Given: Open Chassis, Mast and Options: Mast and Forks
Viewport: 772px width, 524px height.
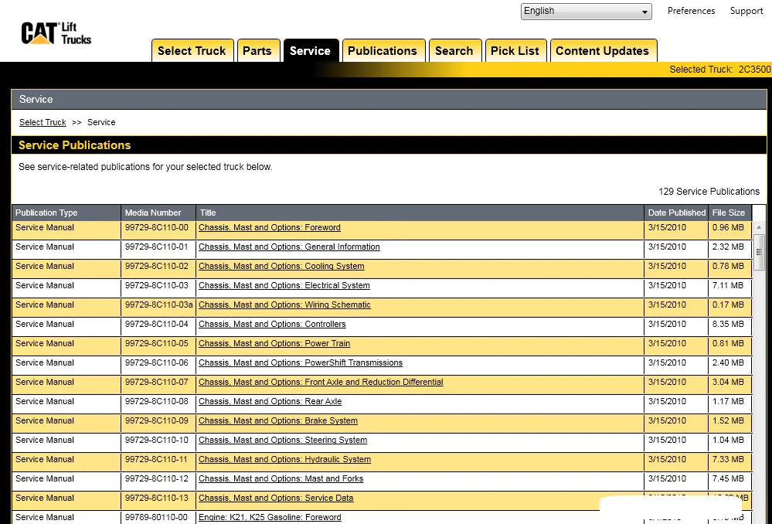Looking at the screenshot, I should click(x=281, y=478).
